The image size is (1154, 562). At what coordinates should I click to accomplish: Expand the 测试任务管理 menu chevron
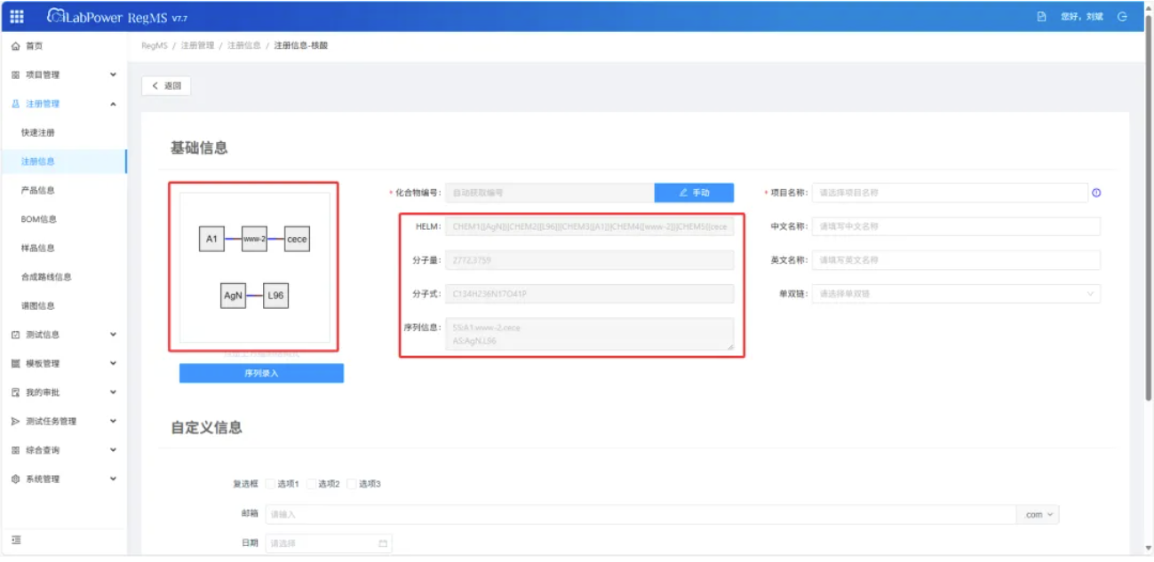(113, 421)
